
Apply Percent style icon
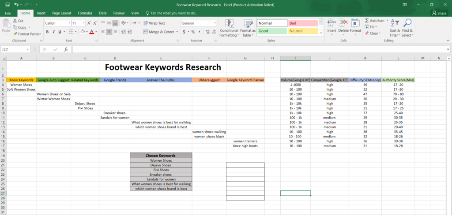click(193, 32)
